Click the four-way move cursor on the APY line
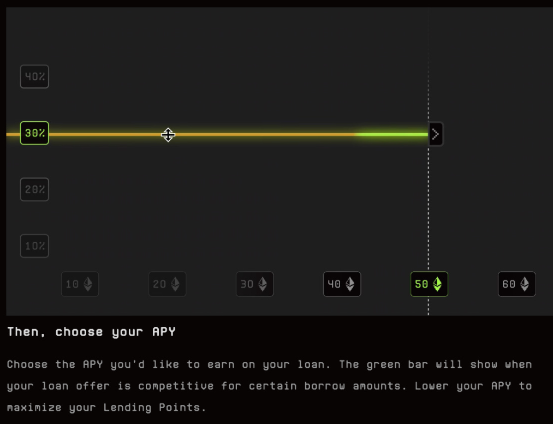 pyautogui.click(x=168, y=135)
